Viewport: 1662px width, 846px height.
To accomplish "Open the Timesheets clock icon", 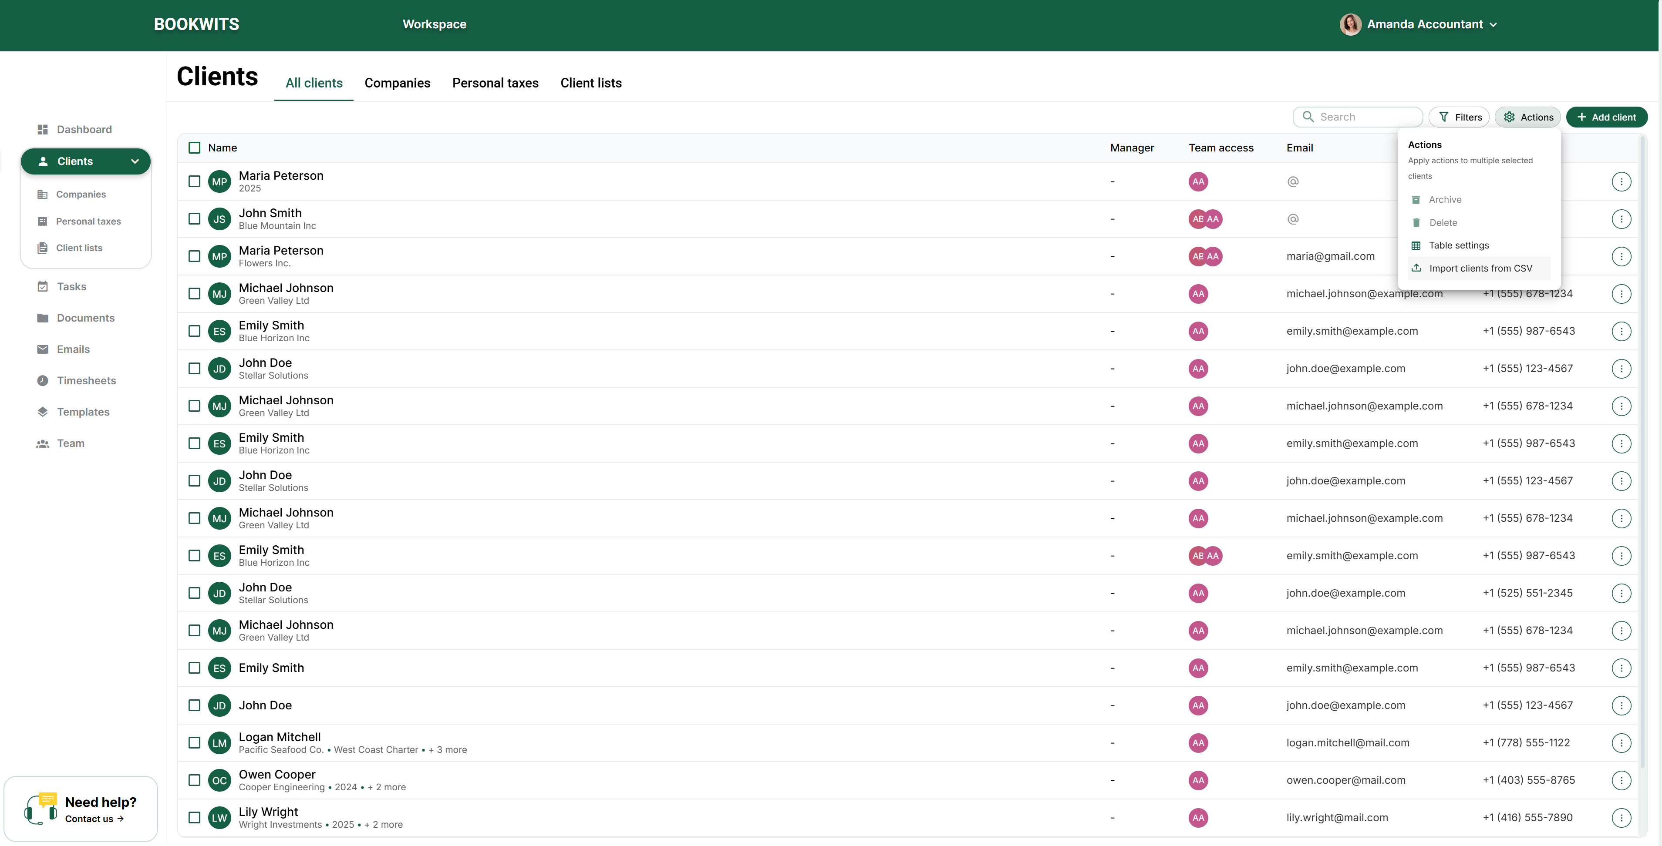I will [43, 380].
